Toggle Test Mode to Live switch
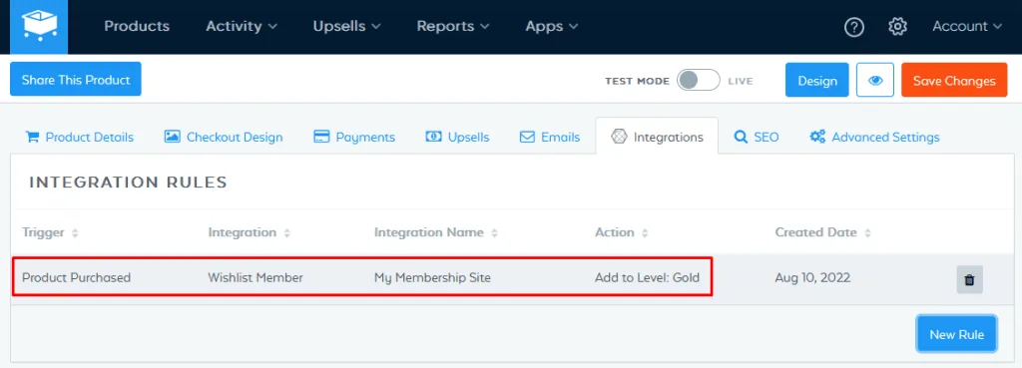This screenshot has width=1022, height=368. (698, 81)
